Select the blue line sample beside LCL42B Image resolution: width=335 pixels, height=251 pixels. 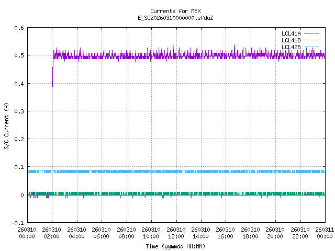point(310,47)
